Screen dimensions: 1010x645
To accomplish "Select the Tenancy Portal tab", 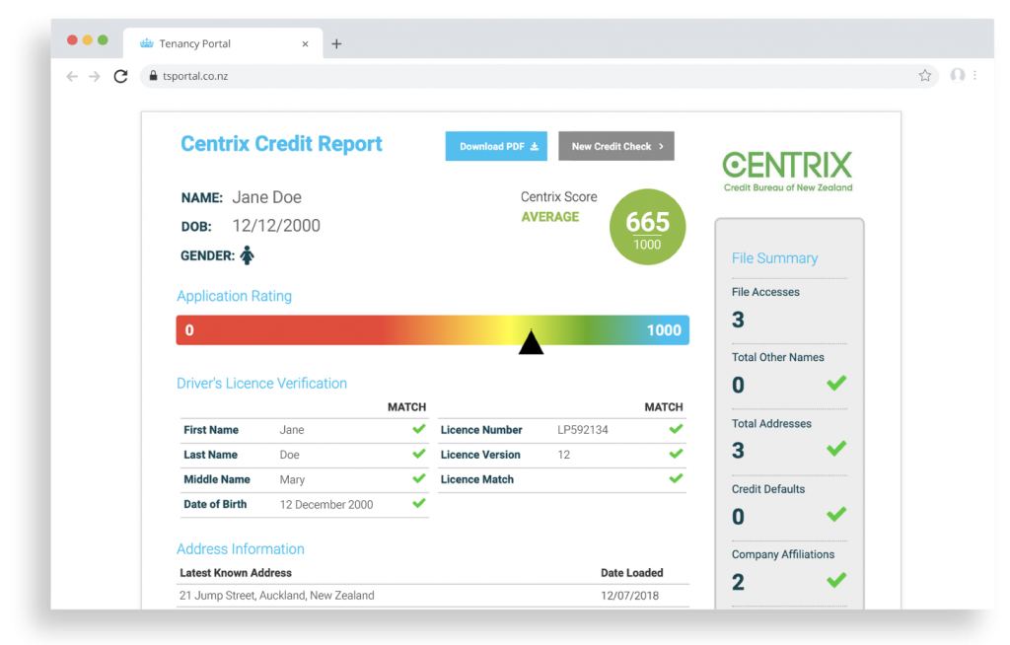I will (222, 43).
